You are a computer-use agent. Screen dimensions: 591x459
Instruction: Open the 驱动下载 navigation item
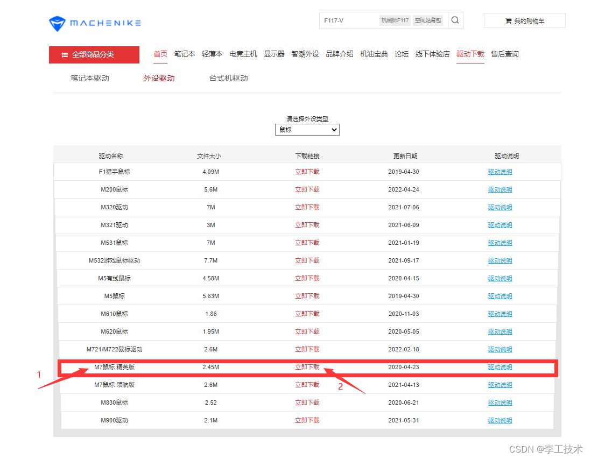point(470,54)
